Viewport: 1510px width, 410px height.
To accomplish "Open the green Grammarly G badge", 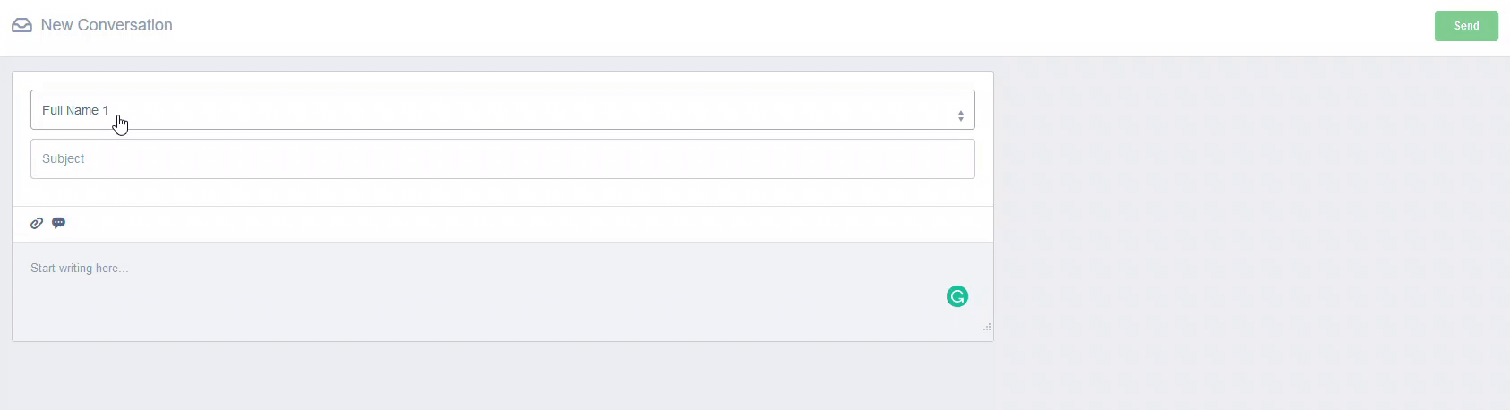I will click(957, 296).
